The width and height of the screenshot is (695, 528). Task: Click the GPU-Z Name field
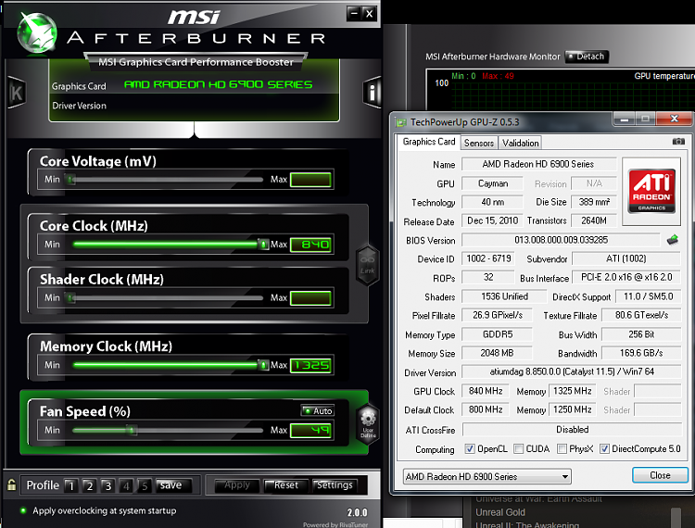click(x=538, y=164)
